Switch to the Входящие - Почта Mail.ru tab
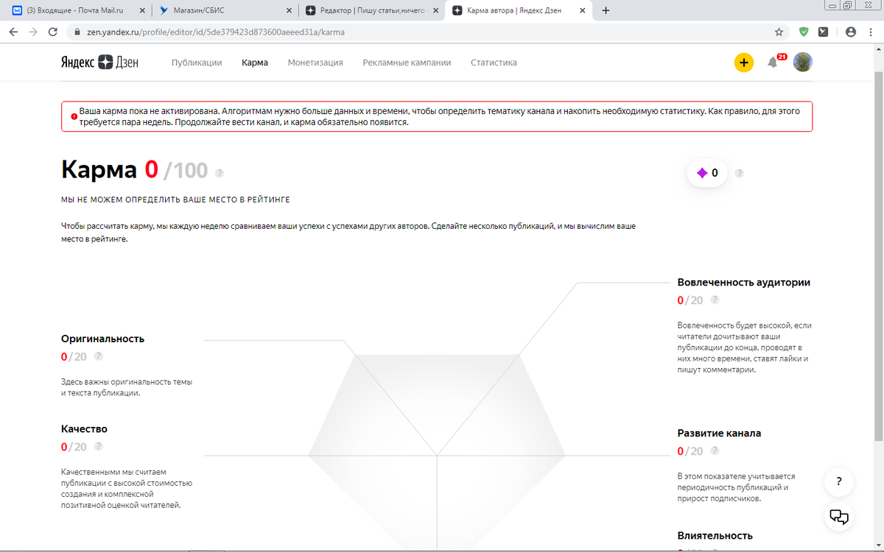 [77, 11]
